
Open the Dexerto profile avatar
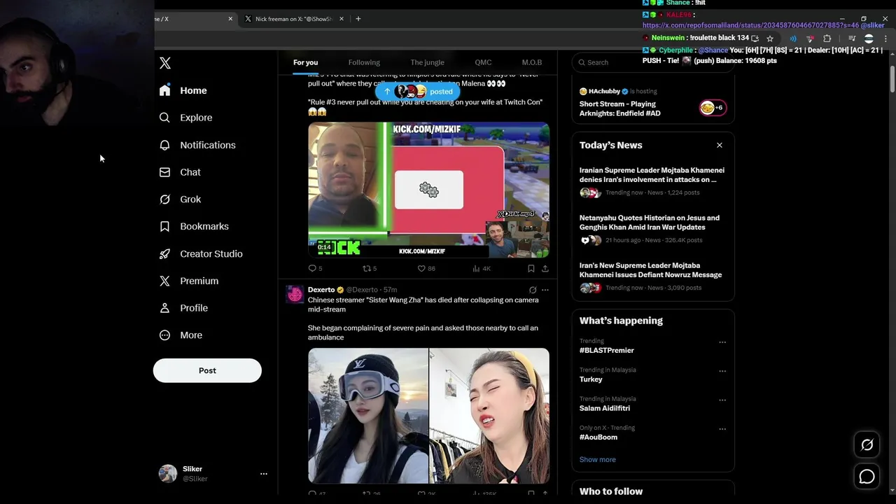click(x=295, y=294)
